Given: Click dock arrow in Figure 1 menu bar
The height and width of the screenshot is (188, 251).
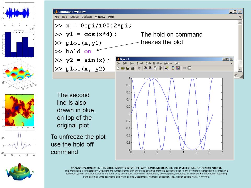Looking at the screenshot, I should click(231, 63).
